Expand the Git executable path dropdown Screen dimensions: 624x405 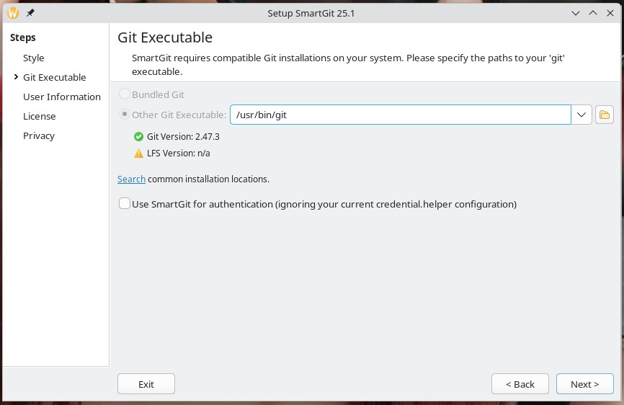[581, 115]
